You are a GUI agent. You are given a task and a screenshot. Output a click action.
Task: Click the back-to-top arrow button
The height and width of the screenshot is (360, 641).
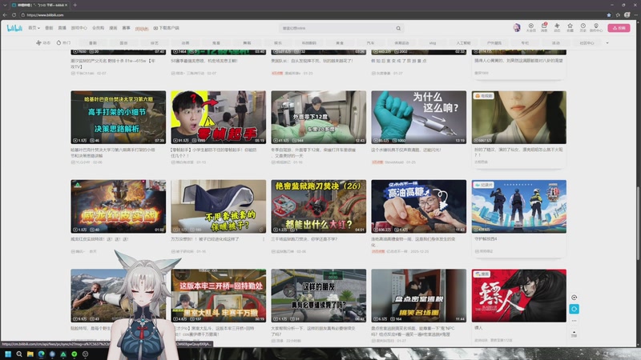pos(574,334)
